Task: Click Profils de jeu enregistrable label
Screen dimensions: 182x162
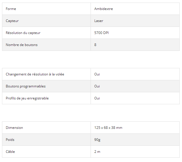Action: click(x=27, y=98)
